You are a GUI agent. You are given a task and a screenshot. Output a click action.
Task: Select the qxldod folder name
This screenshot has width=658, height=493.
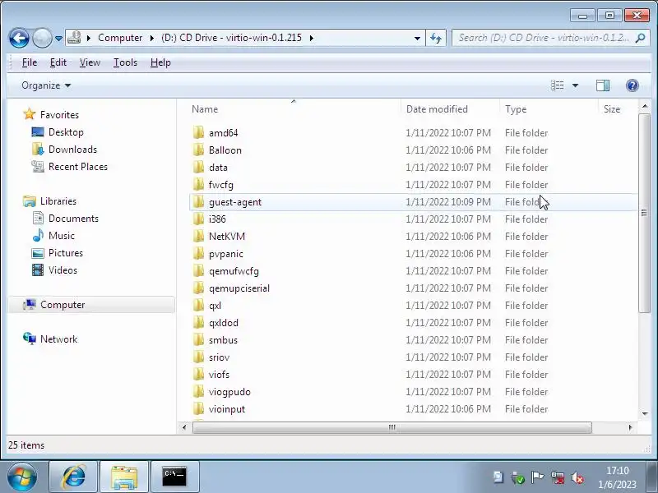(x=223, y=323)
